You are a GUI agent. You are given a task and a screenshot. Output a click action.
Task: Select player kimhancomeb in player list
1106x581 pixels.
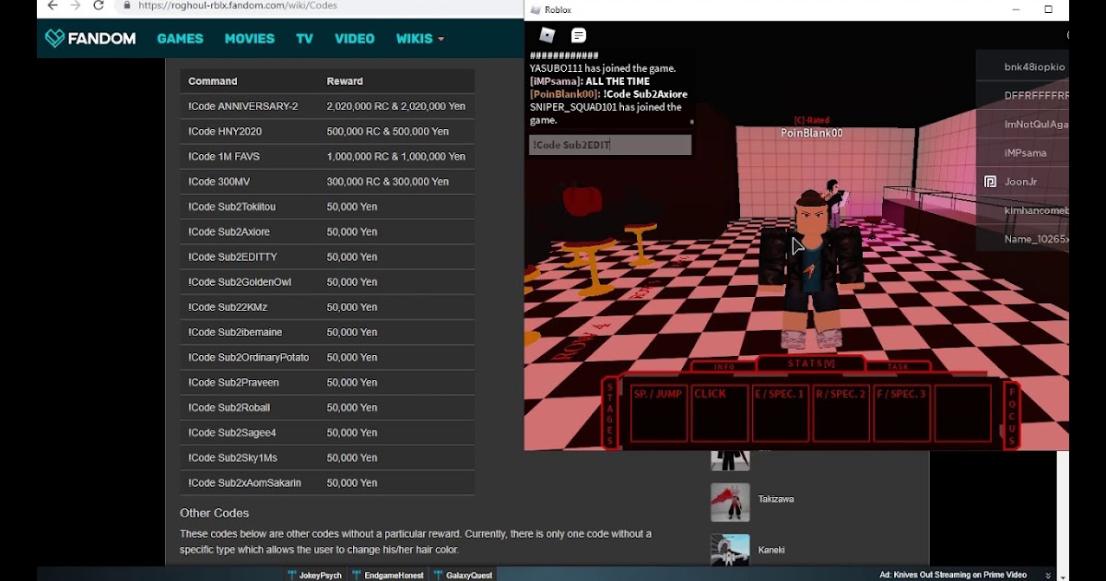point(1036,210)
